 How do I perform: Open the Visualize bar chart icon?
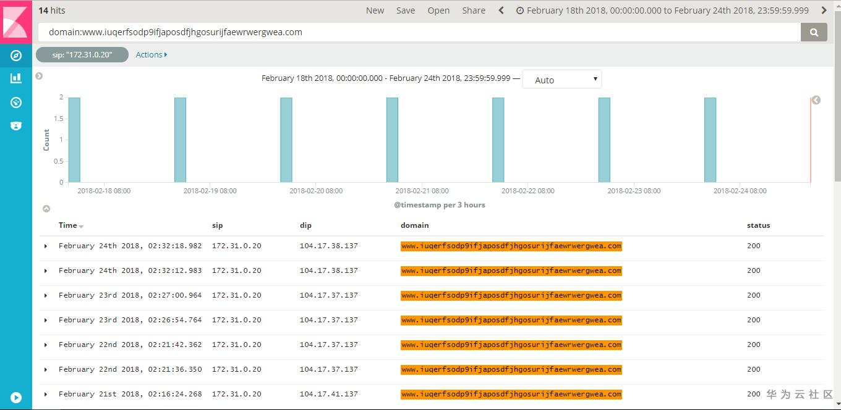(x=16, y=78)
